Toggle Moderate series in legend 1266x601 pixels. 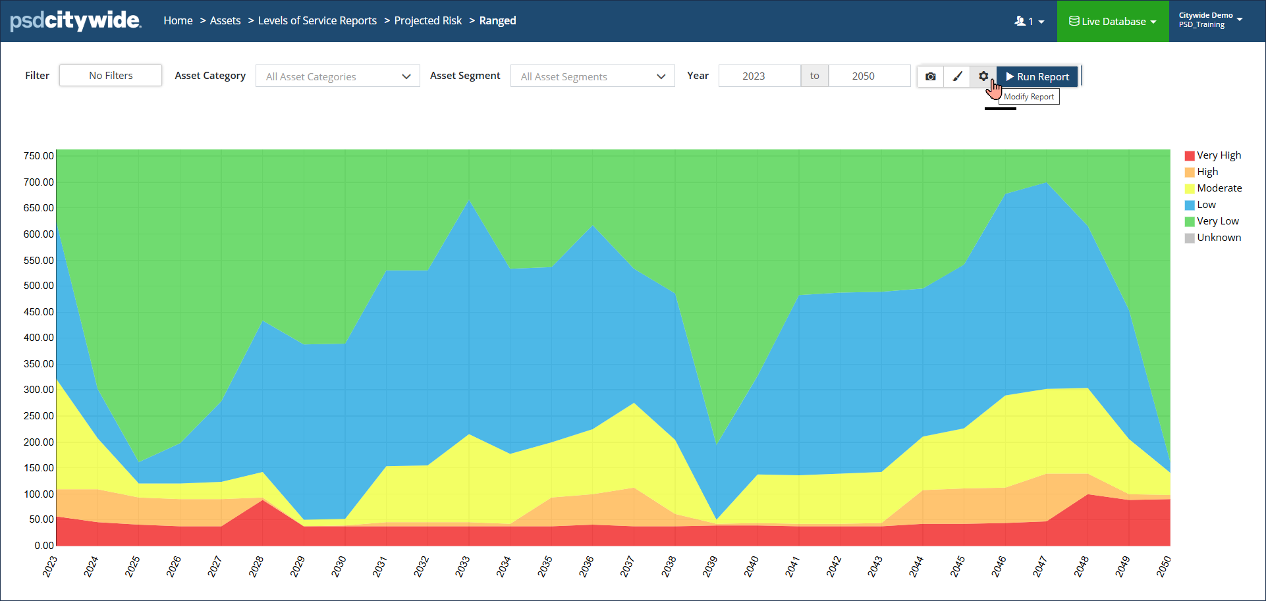pyautogui.click(x=1219, y=188)
